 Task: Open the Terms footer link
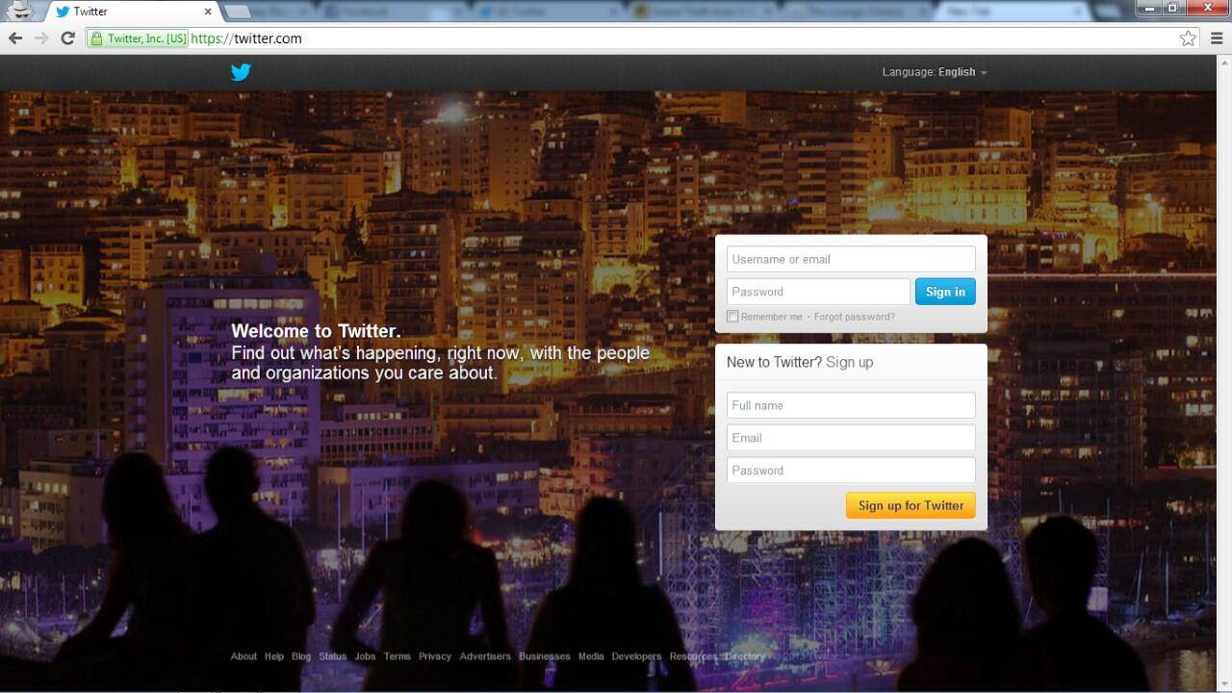(x=398, y=656)
